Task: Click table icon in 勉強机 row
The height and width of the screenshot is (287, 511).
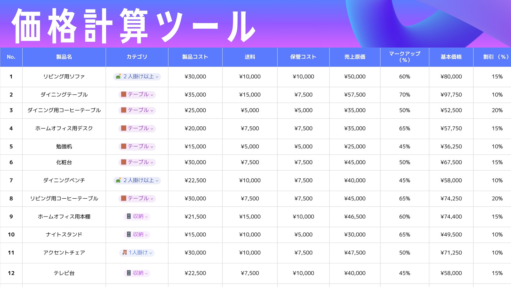Action: pos(124,146)
